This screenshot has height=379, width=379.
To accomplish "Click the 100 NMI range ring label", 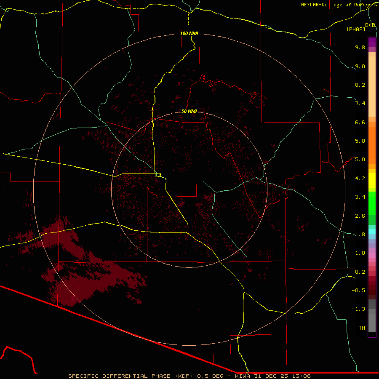I will pyautogui.click(x=189, y=33).
